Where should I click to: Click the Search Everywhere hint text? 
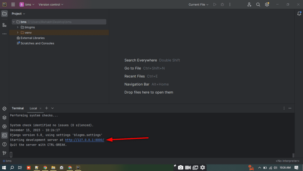coord(141,60)
